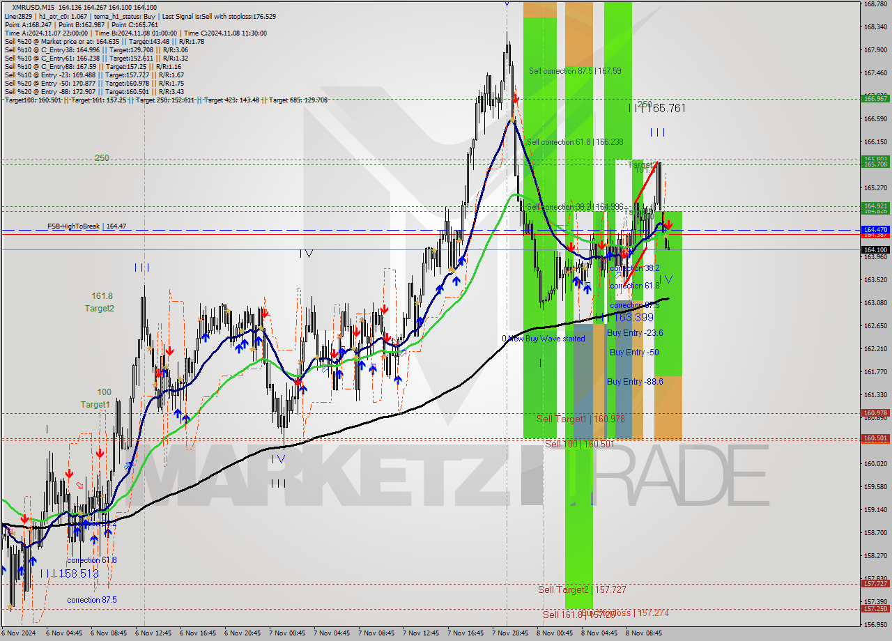Click the 162.210 price scale value

[x=875, y=348]
